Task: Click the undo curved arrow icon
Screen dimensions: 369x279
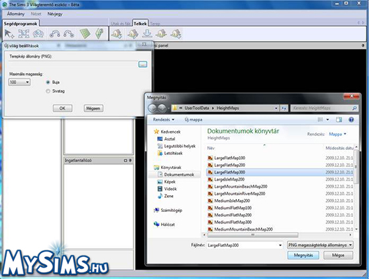Action: pyautogui.click(x=54, y=34)
